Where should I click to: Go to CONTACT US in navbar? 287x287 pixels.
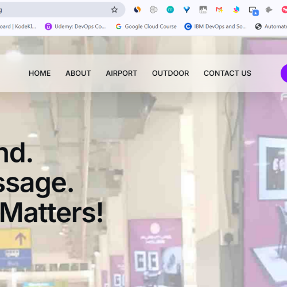click(227, 73)
